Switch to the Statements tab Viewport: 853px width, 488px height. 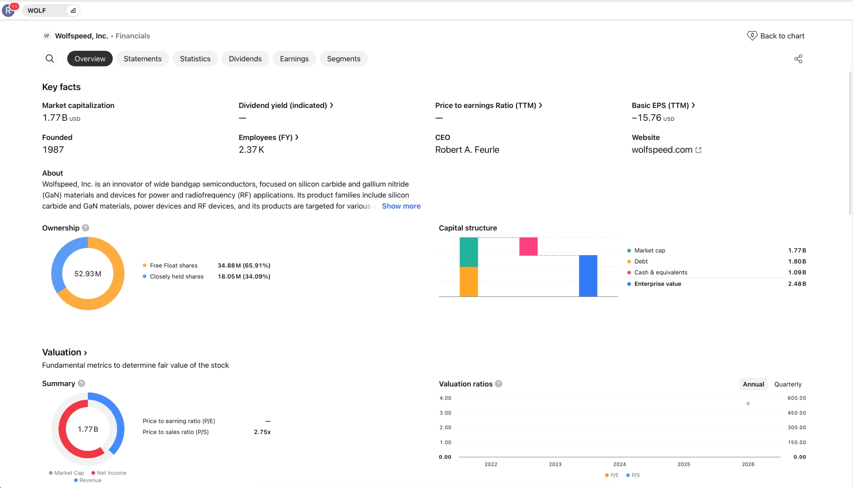142,59
